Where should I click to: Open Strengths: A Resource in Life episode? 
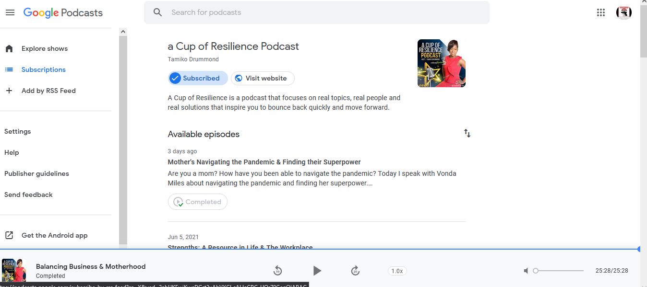click(240, 247)
